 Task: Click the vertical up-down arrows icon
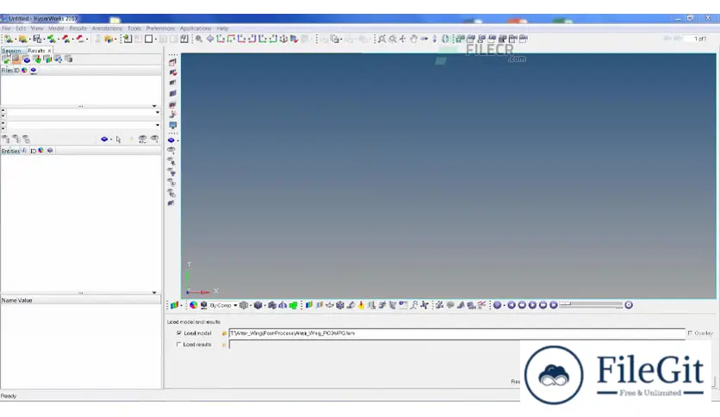[x=434, y=39]
